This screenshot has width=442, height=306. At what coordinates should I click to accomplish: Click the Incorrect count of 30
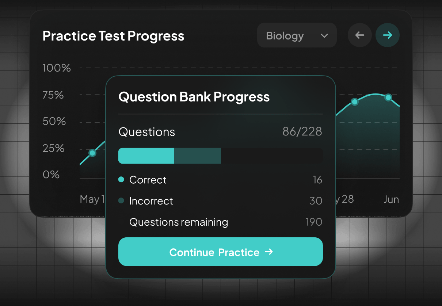316,201
